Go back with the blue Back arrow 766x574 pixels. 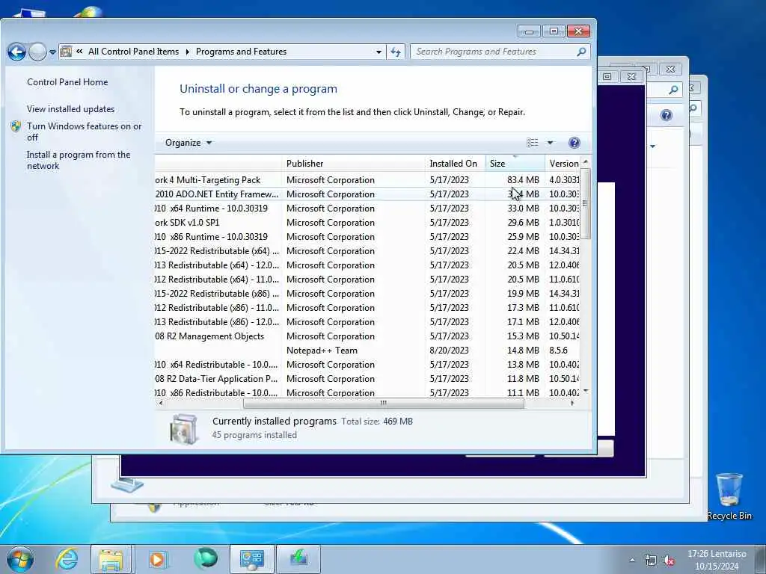pyautogui.click(x=17, y=52)
